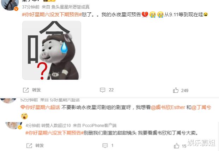Open the comment icon showing 1 reply
Viewport: 219px width, 151px height.
(x=105, y=146)
